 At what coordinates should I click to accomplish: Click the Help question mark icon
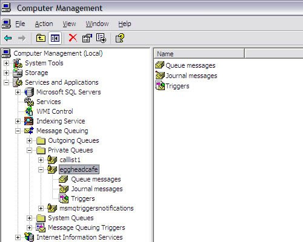coord(120,38)
